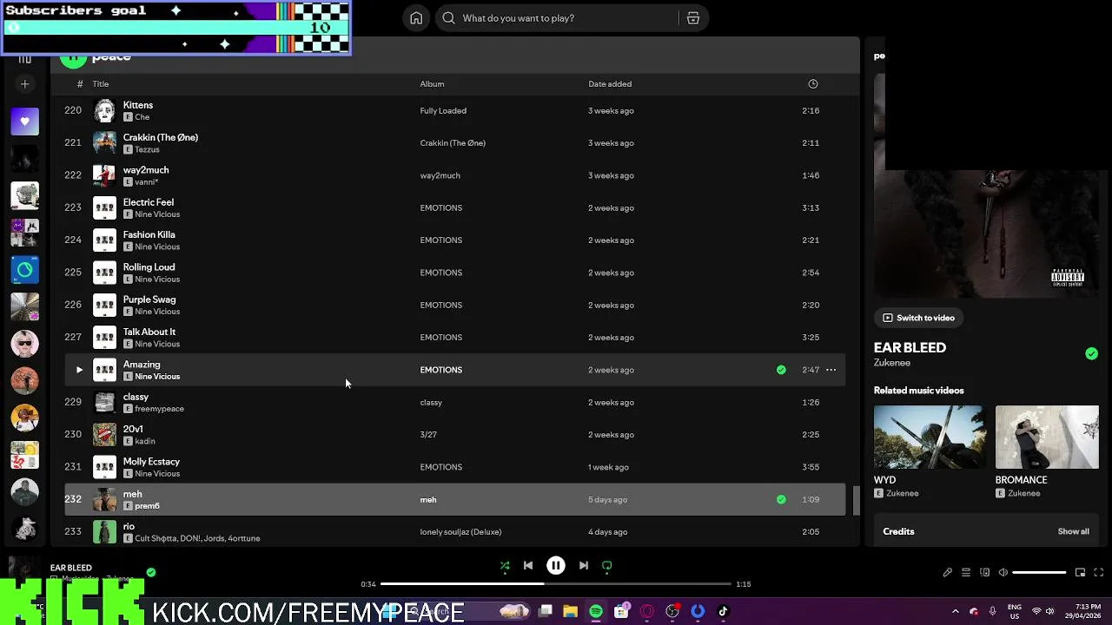Create a new playlist with plus icon

(24, 84)
